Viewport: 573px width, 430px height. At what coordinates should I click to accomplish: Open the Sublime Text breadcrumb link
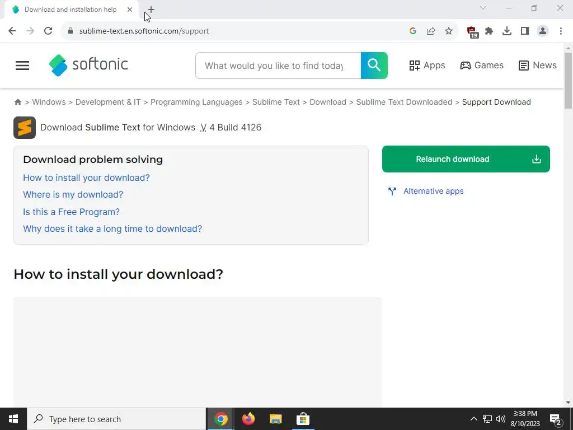pyautogui.click(x=276, y=102)
